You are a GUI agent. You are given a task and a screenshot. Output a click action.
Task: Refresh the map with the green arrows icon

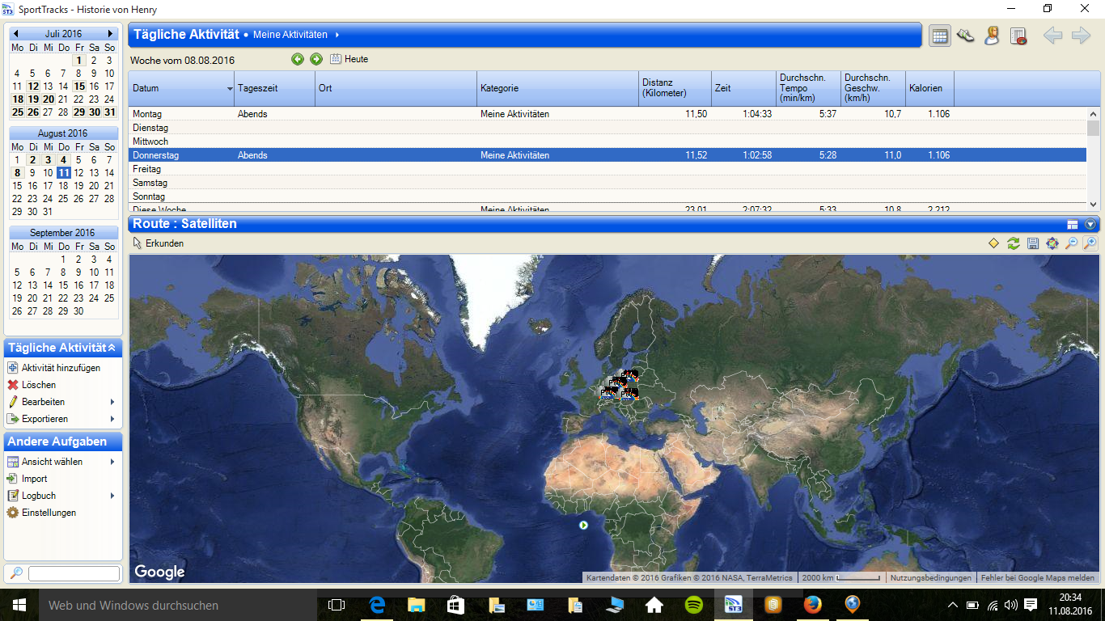tap(1014, 243)
